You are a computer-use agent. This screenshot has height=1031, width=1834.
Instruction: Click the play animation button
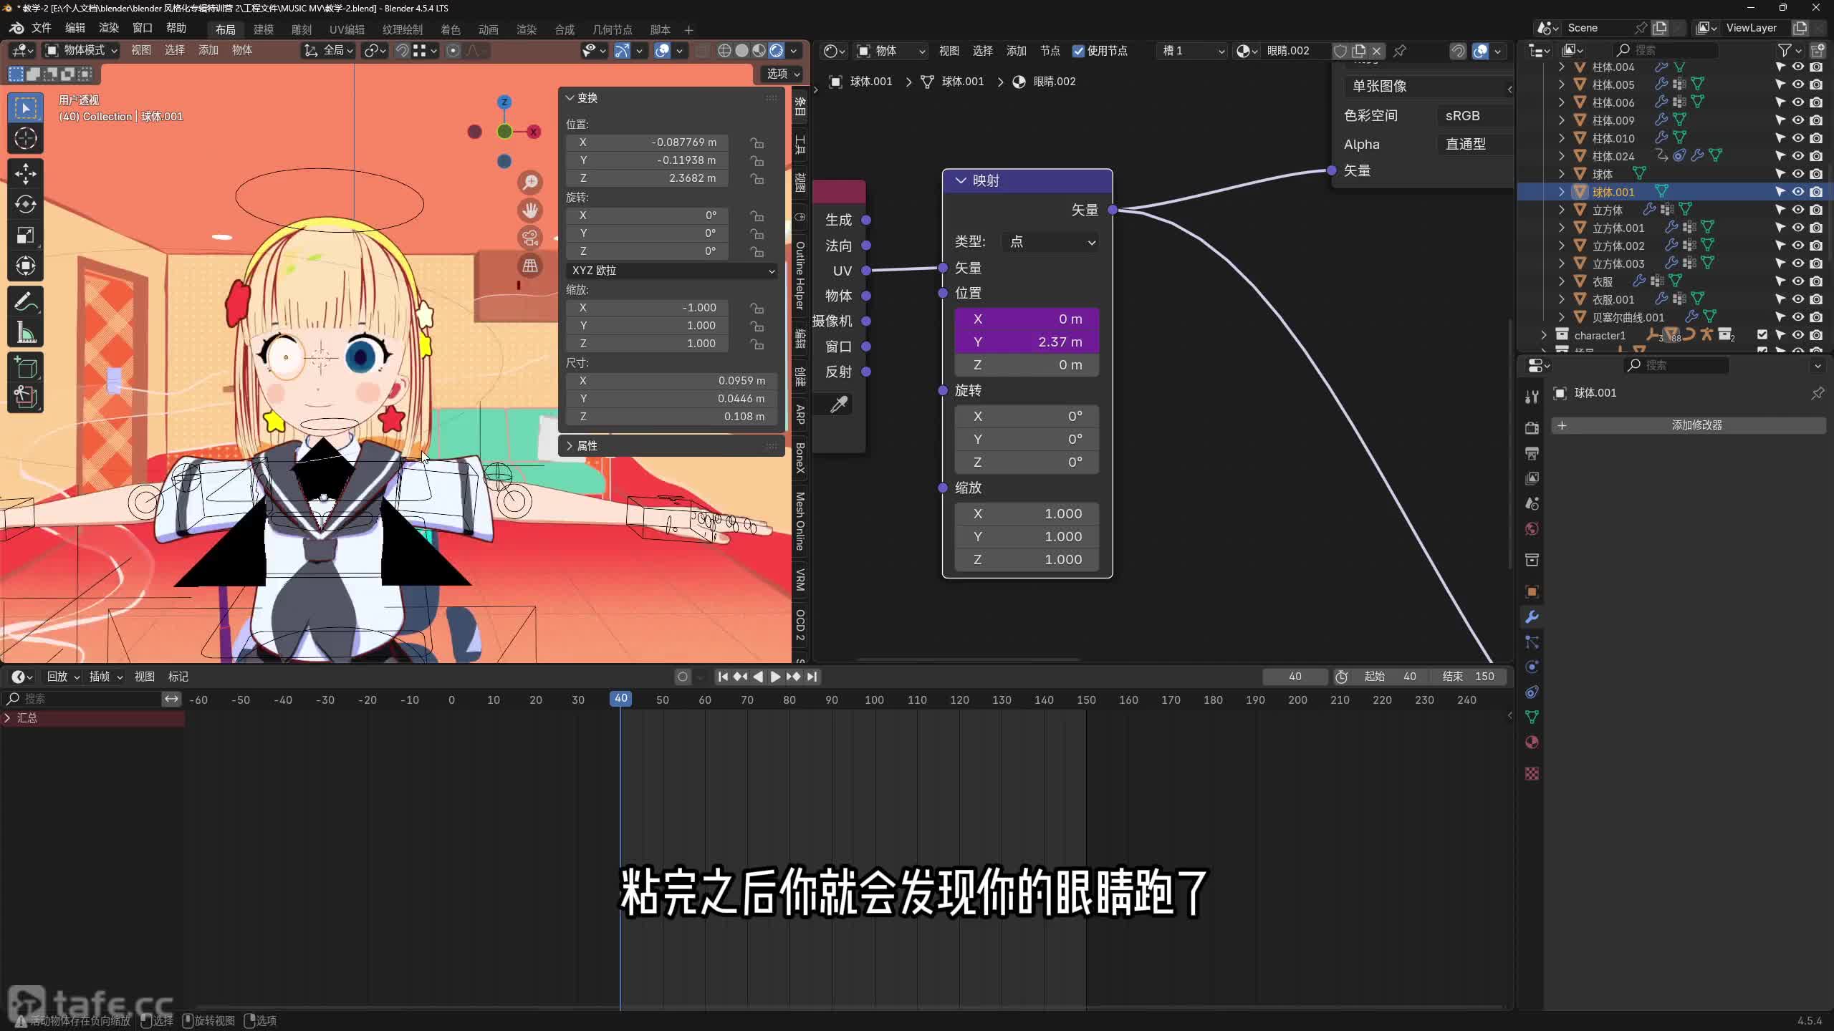click(775, 677)
